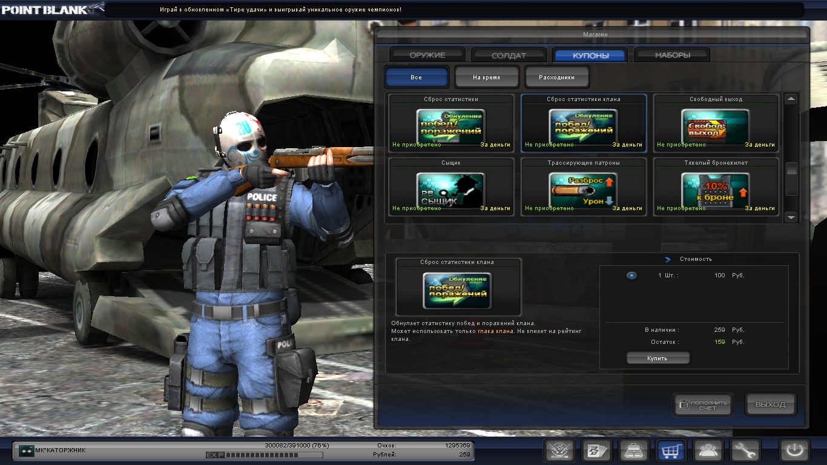Click the Магазин window title
The height and width of the screenshot is (465, 827).
tap(595, 35)
